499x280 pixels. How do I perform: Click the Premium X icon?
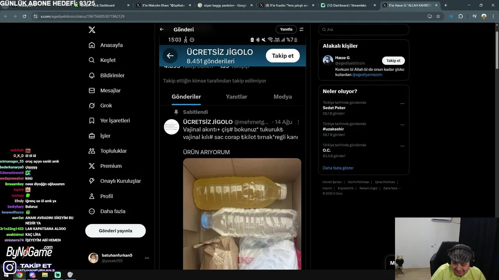[x=92, y=166]
